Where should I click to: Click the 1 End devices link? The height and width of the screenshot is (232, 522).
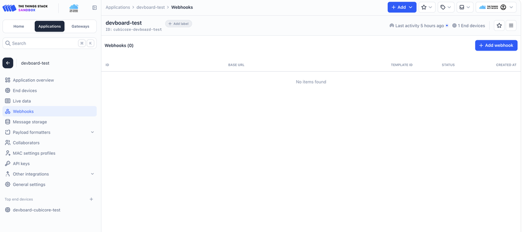(468, 26)
